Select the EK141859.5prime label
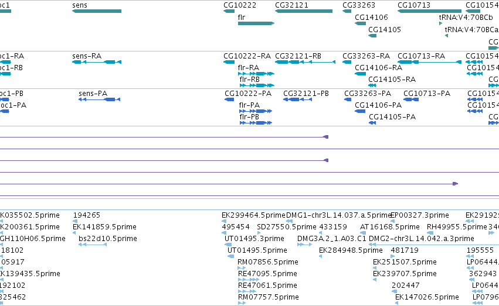499x306 pixels. (104, 227)
